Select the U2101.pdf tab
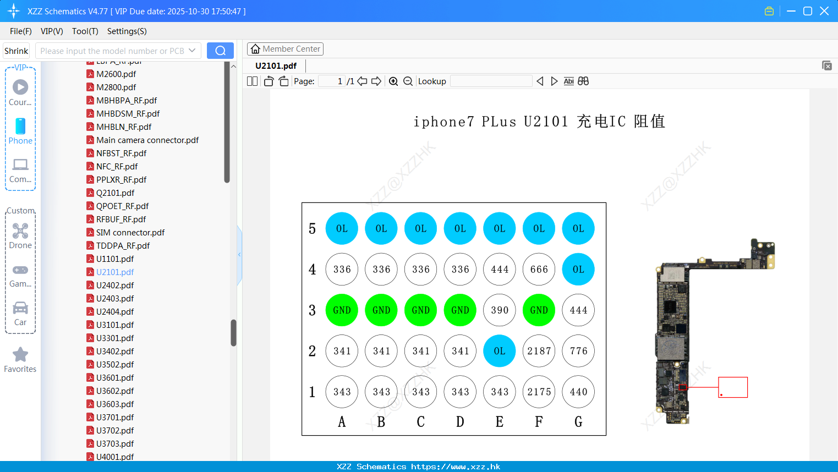Screen dimensions: 838x472 pos(276,65)
